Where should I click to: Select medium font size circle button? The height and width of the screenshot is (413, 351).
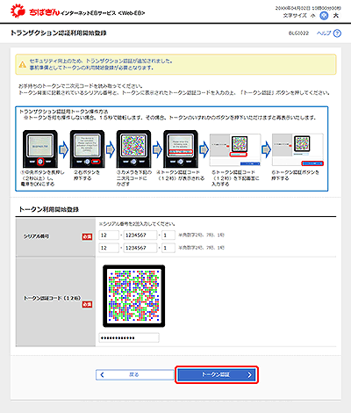pyautogui.click(x=324, y=16)
